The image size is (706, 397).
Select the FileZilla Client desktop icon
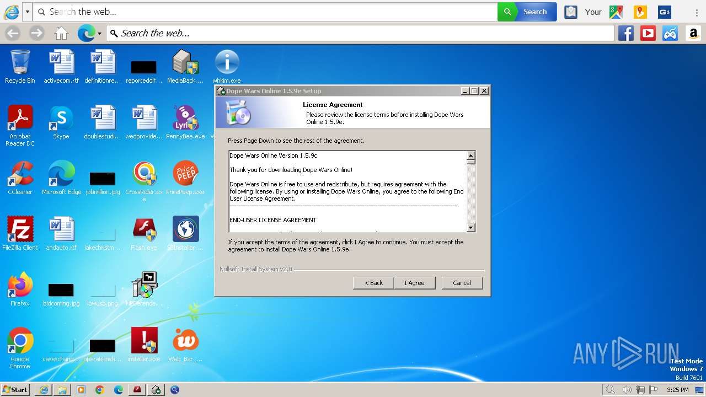click(20, 233)
